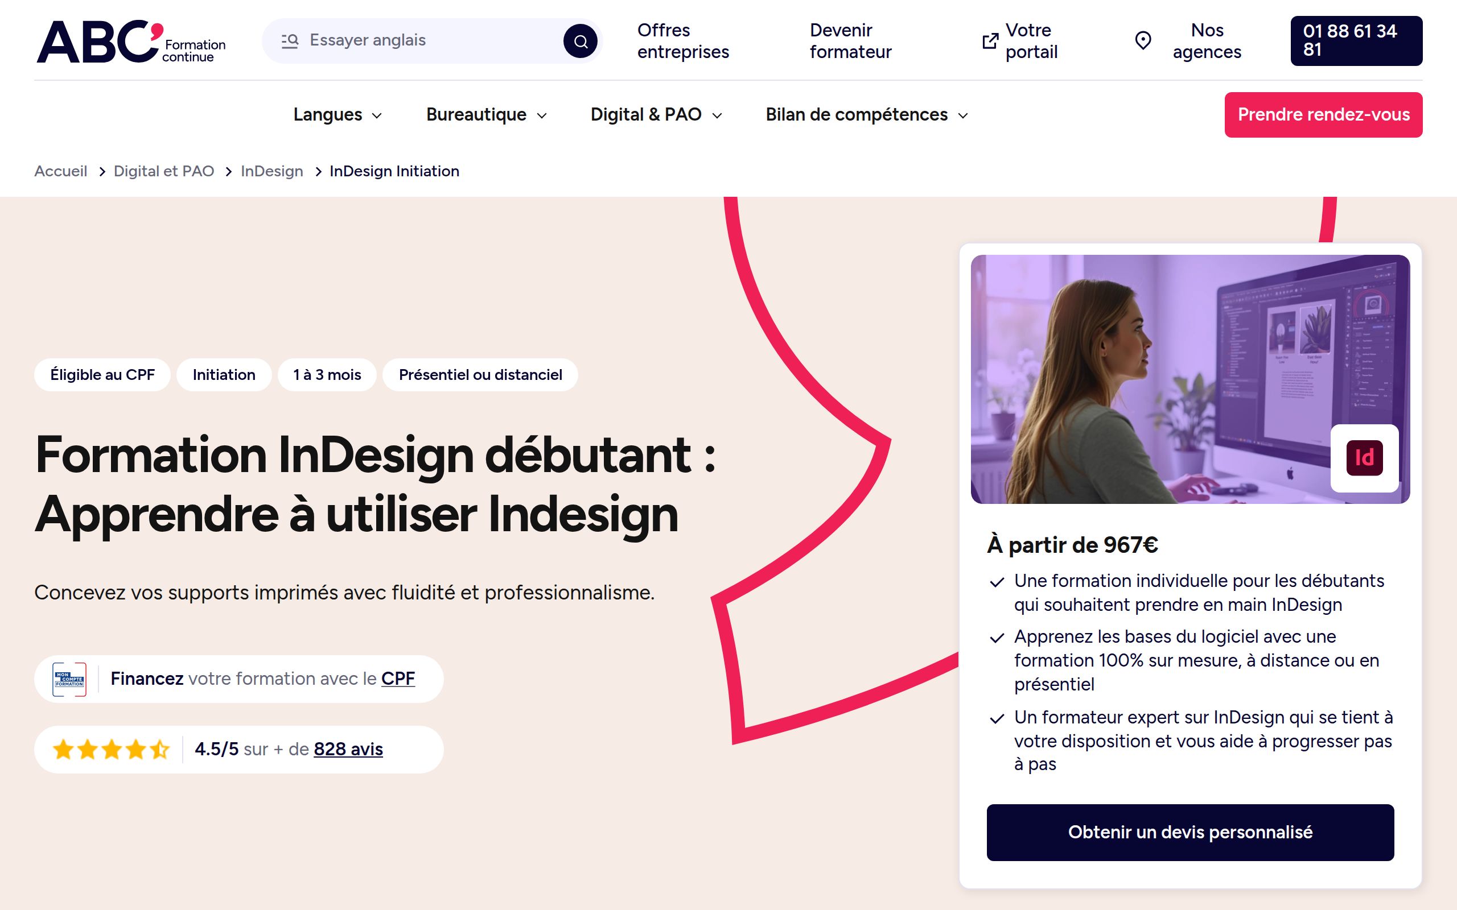Image resolution: width=1457 pixels, height=910 pixels.
Task: Click the 'Un formateur expert' bullet text
Action: pos(1203,741)
